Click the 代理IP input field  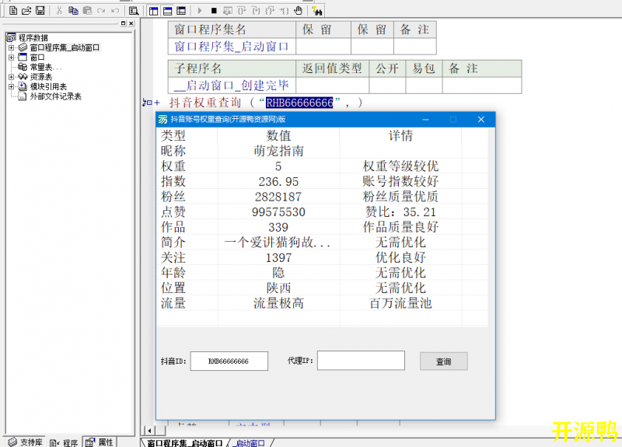361,361
